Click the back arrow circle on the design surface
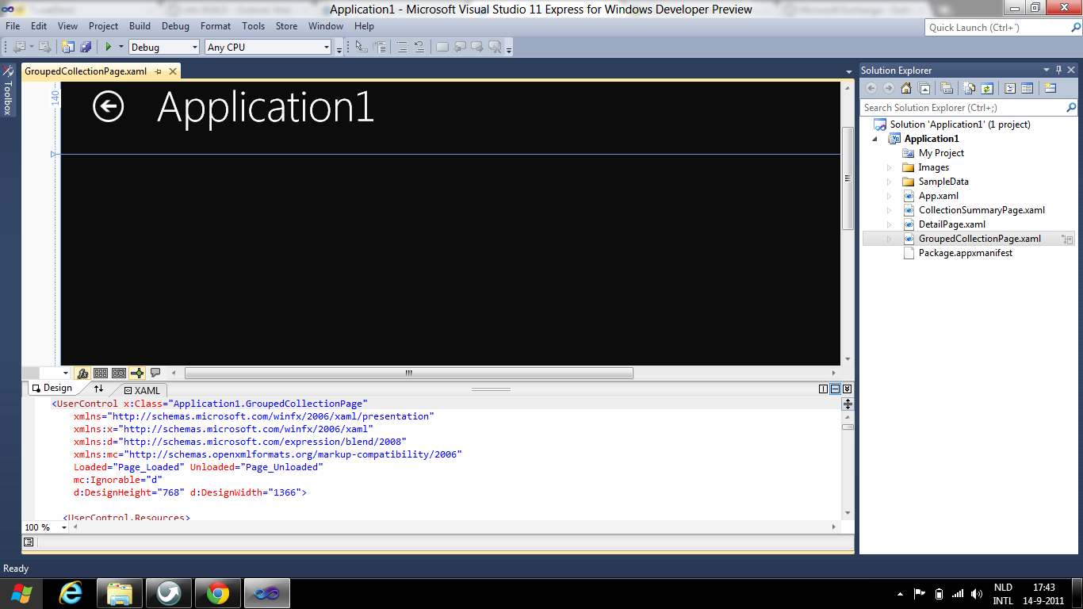Viewport: 1083px width, 609px height. 108,106
